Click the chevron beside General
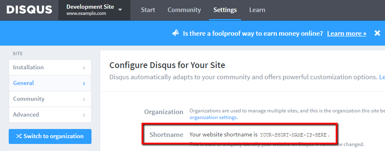The width and height of the screenshot is (385, 151). click(84, 83)
